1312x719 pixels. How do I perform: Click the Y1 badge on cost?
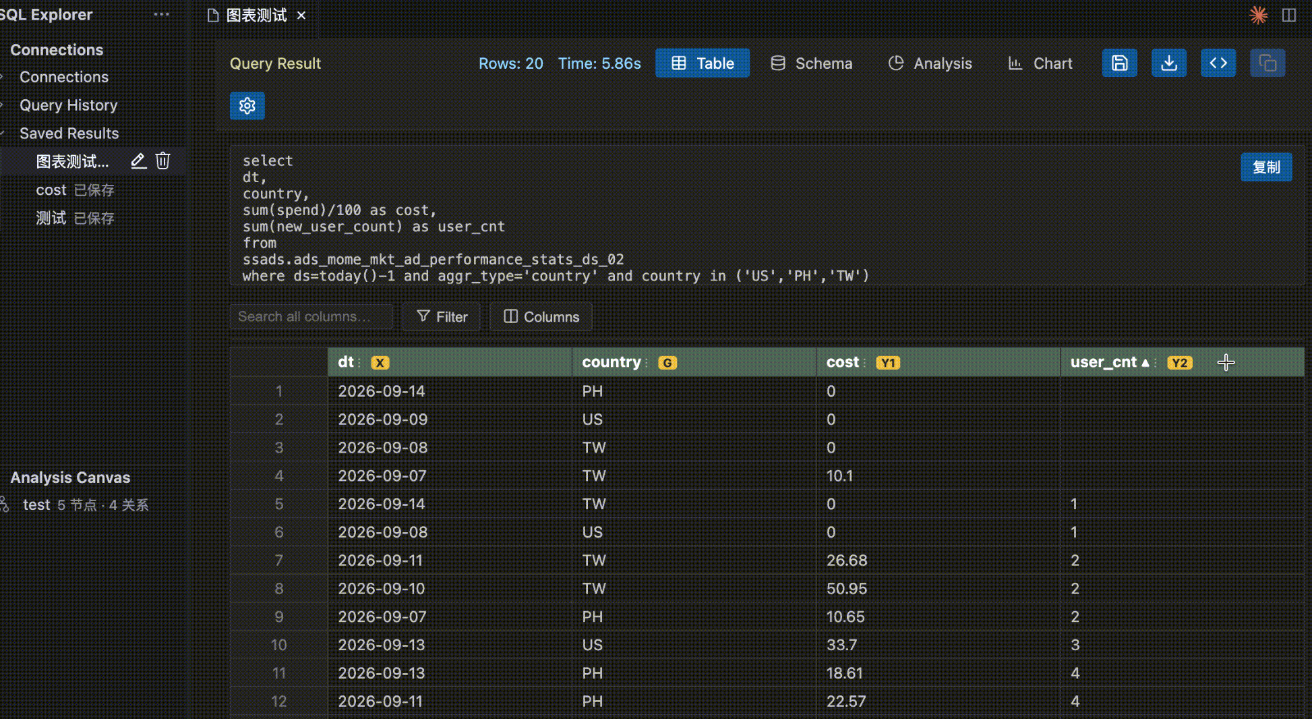pos(888,363)
